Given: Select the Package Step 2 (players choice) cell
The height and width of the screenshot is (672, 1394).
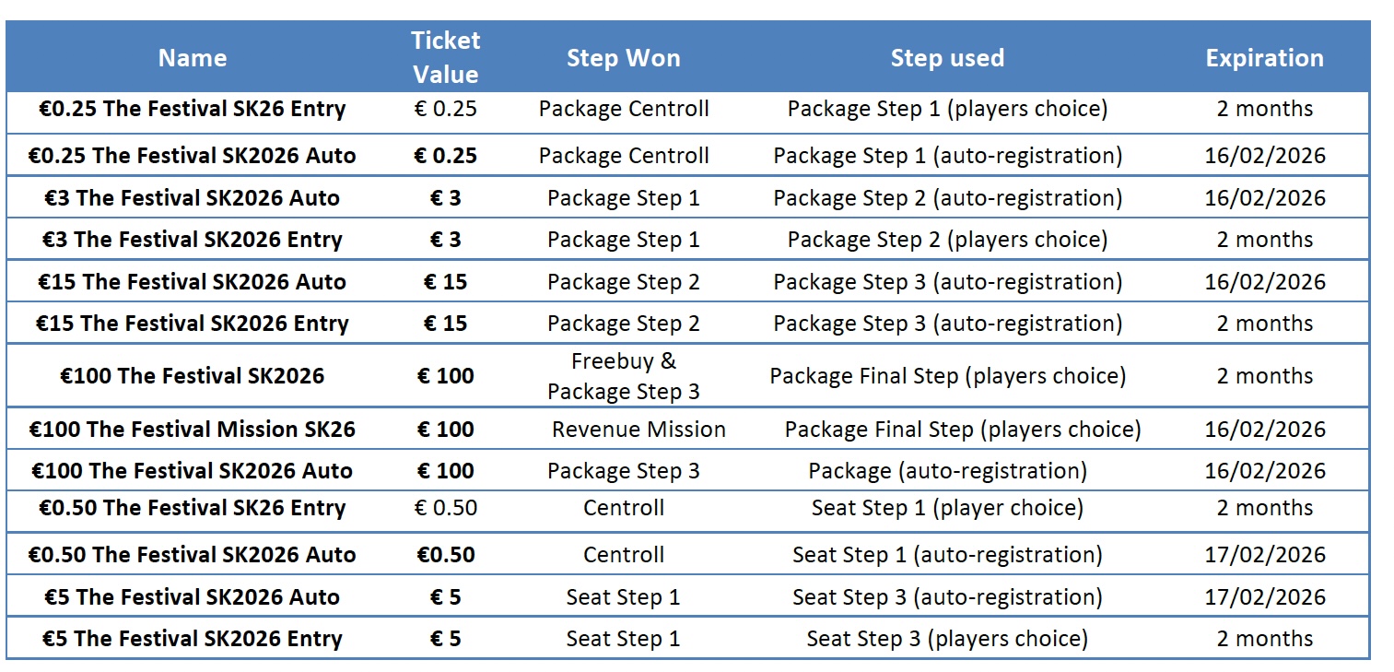Looking at the screenshot, I should pyautogui.click(x=947, y=240).
